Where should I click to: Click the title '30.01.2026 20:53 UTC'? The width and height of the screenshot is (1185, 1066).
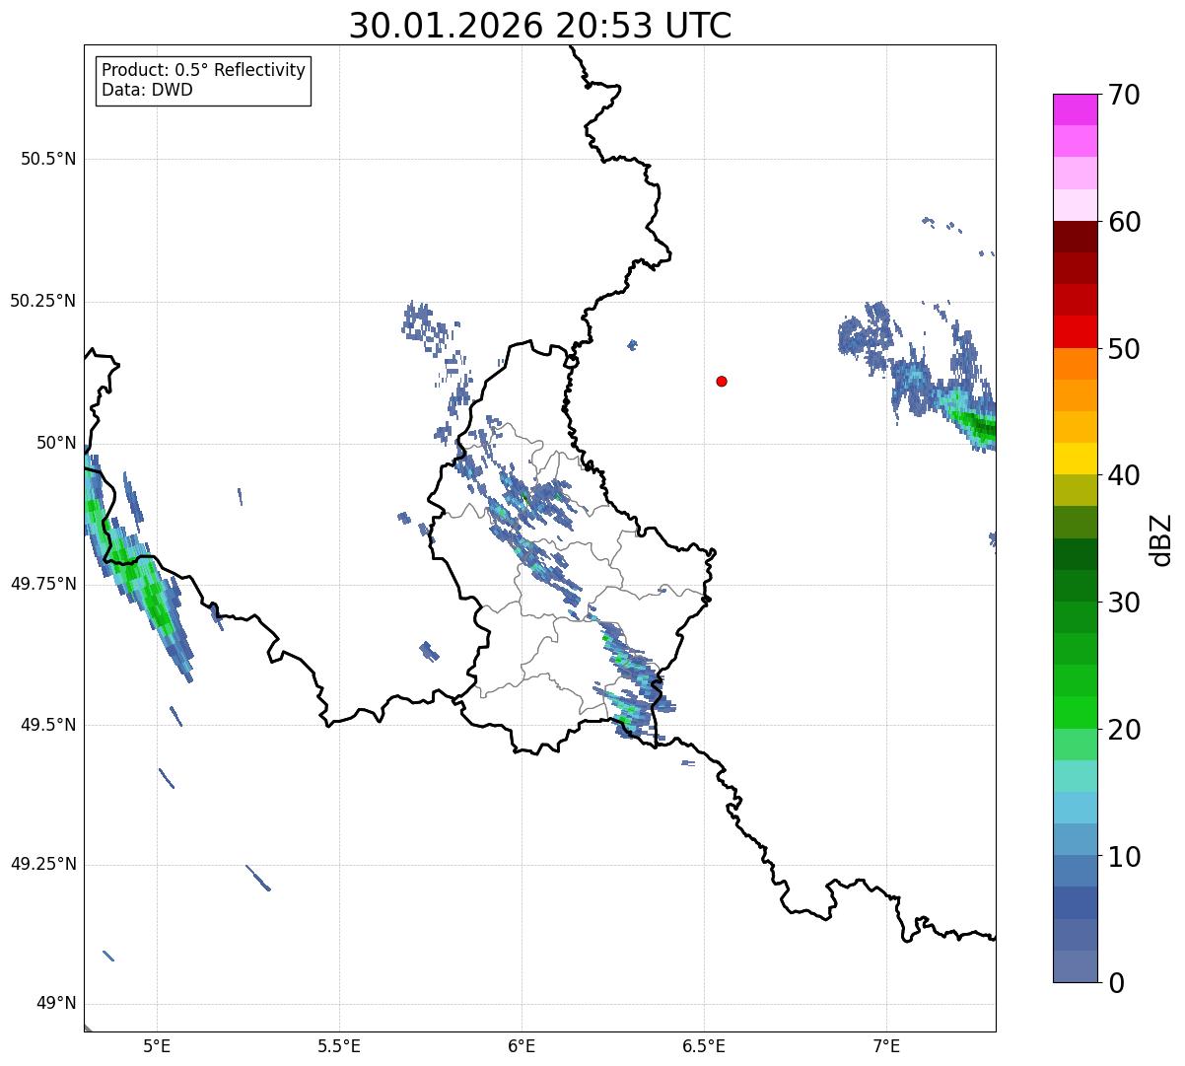click(540, 26)
